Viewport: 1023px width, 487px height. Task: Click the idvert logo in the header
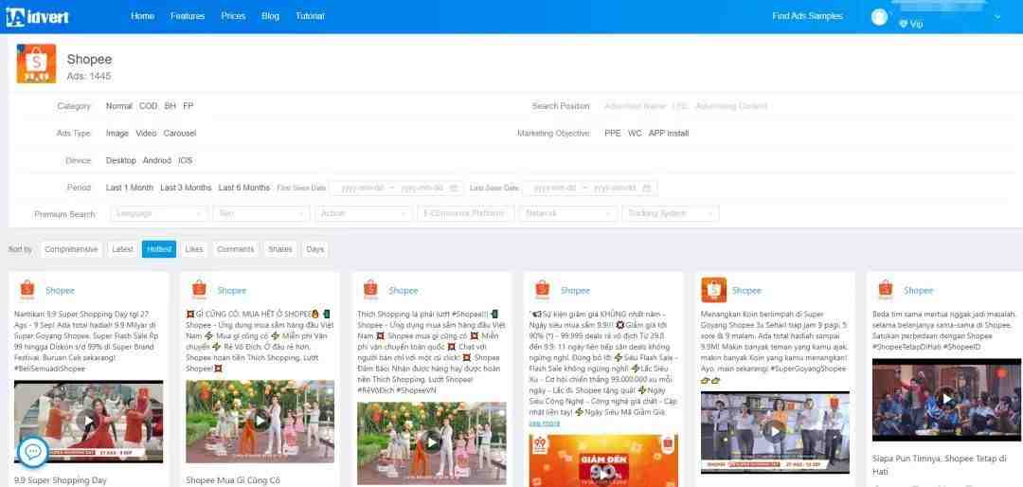[x=37, y=16]
